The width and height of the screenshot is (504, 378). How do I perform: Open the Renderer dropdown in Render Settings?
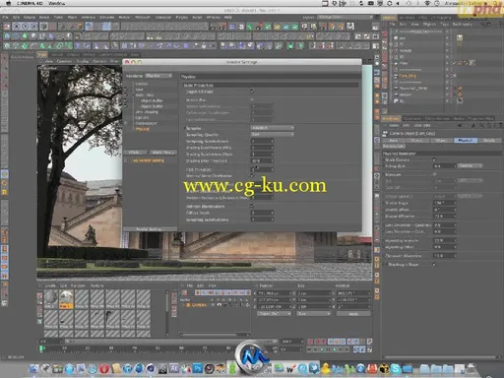point(158,76)
